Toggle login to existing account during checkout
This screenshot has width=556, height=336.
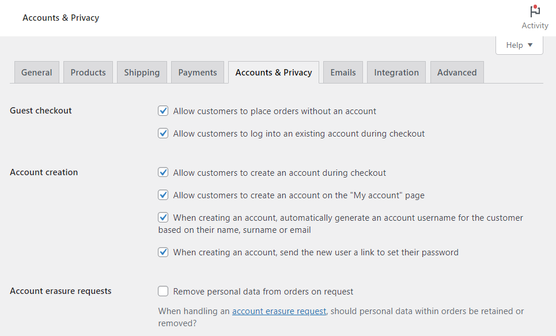click(x=163, y=133)
